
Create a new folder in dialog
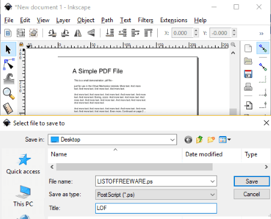(x=211, y=139)
